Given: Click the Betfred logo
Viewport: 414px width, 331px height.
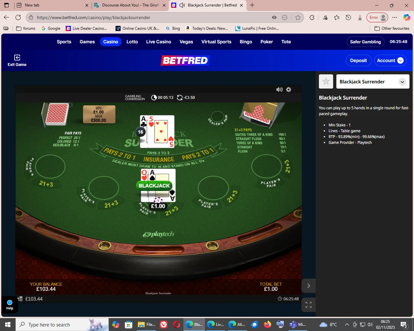Looking at the screenshot, I should pos(185,60).
